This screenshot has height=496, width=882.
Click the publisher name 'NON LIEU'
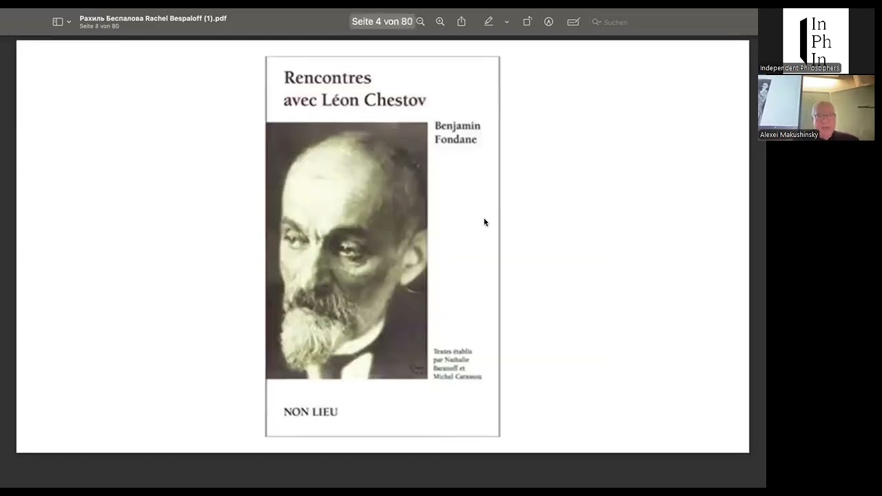tap(311, 412)
